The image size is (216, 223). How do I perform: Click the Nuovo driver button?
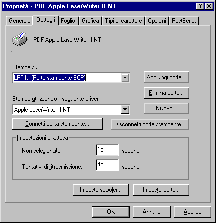[x=167, y=108]
